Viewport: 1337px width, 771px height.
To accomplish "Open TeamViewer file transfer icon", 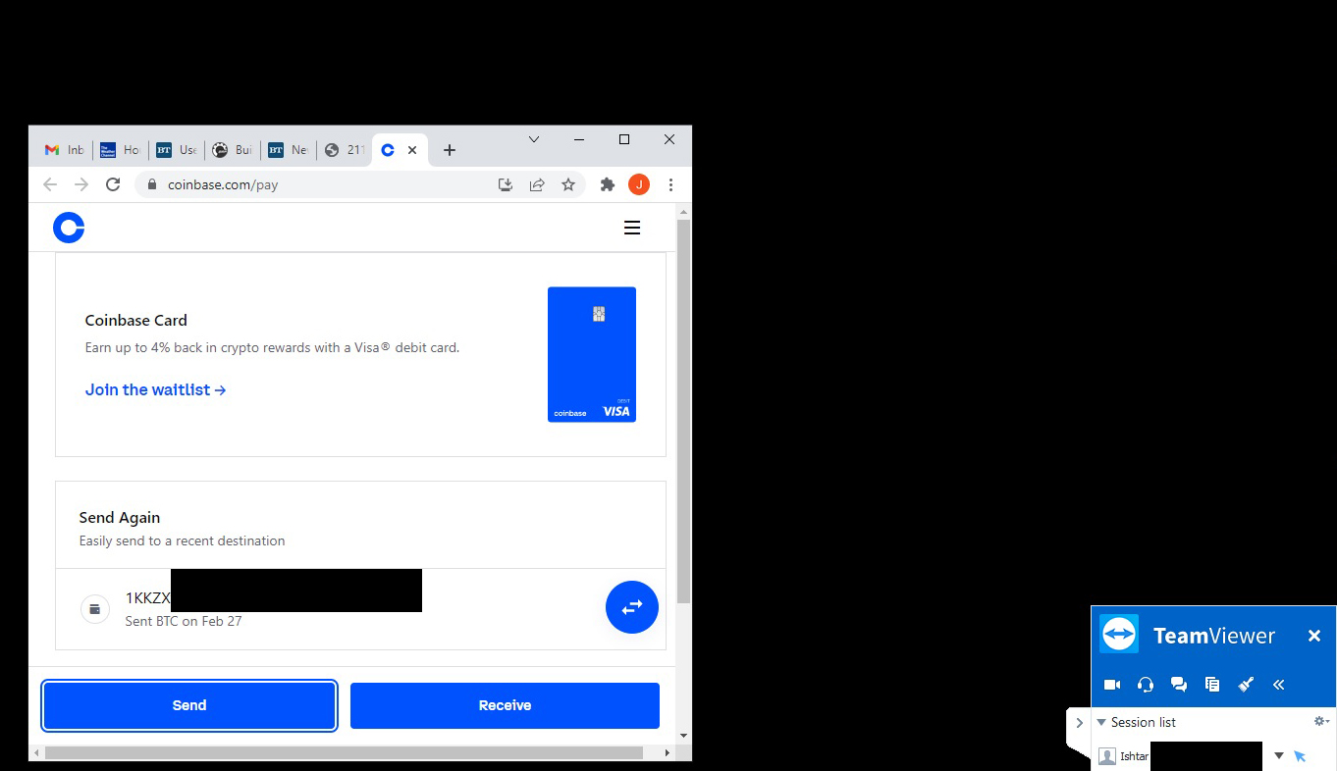I will pos(1212,685).
